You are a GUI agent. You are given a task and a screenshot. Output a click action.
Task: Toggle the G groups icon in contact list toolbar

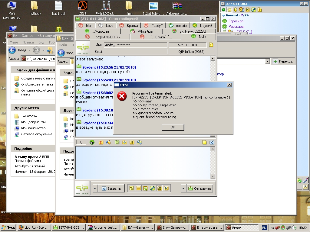coord(229,10)
